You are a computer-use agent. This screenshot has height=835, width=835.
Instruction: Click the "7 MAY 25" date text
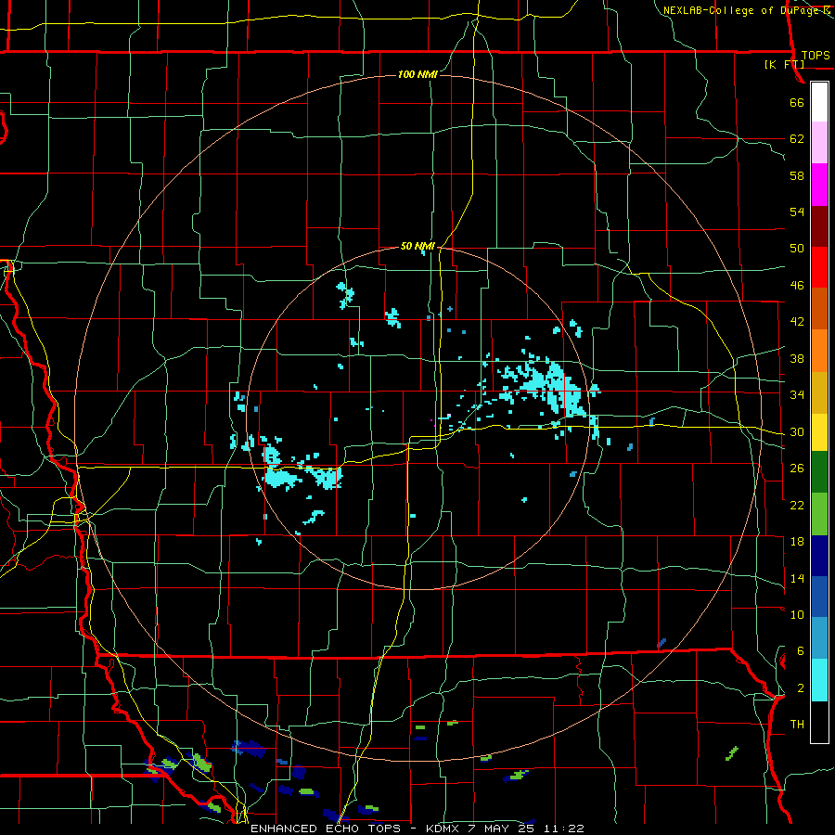point(502,829)
